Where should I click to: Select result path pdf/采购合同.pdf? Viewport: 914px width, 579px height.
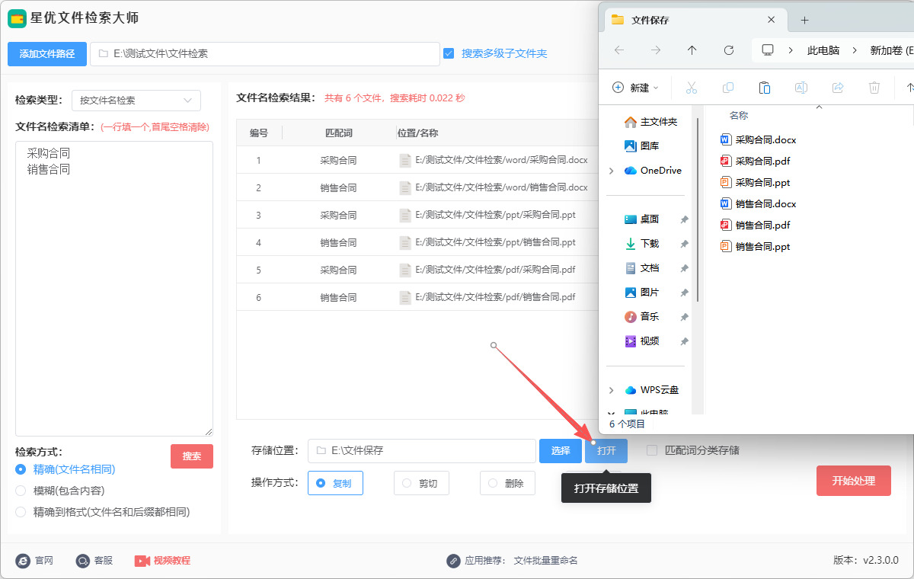click(495, 270)
